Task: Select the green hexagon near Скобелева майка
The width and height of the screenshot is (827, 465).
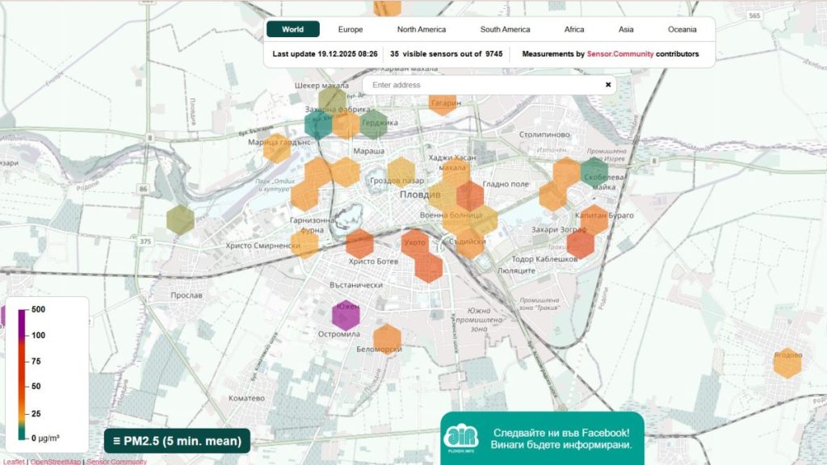Action: 594,172
